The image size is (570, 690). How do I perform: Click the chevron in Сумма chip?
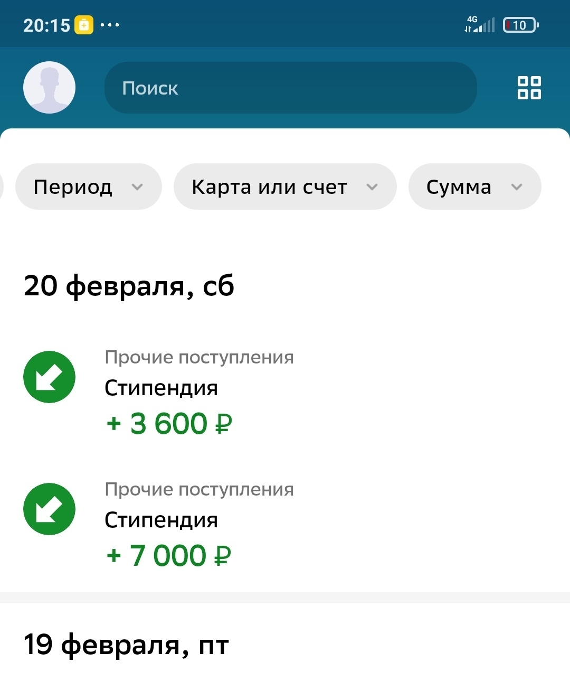click(517, 187)
